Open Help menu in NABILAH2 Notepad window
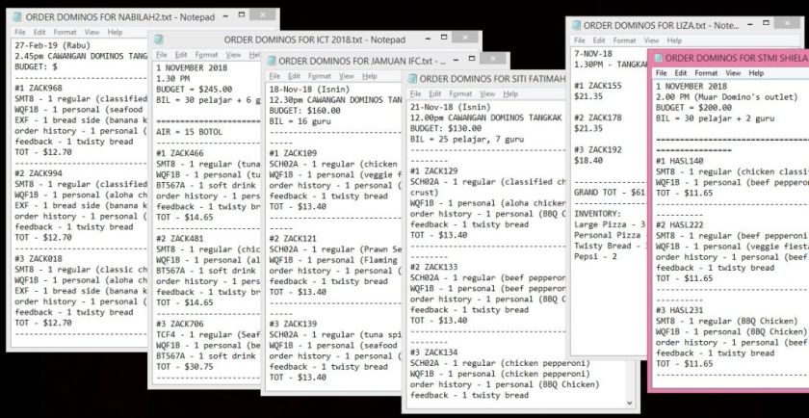Screen dimensions: 809x418 click(115, 32)
